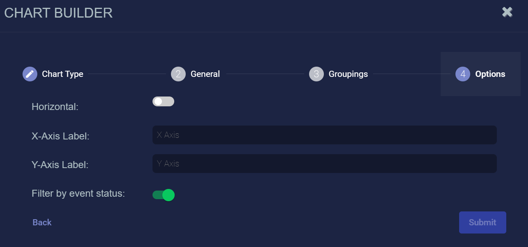Image resolution: width=528 pixels, height=247 pixels.
Task: Click the Y-Axis Label caption text
Action: [60, 165]
